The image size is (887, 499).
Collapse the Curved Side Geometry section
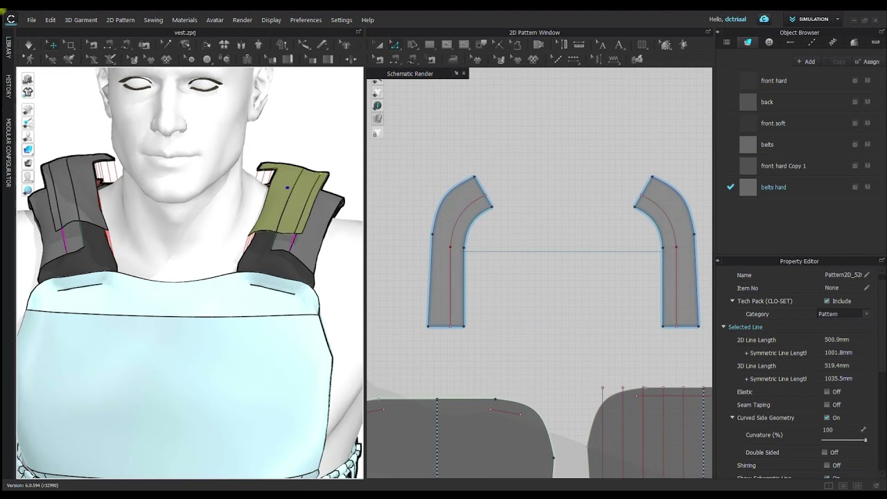732,418
